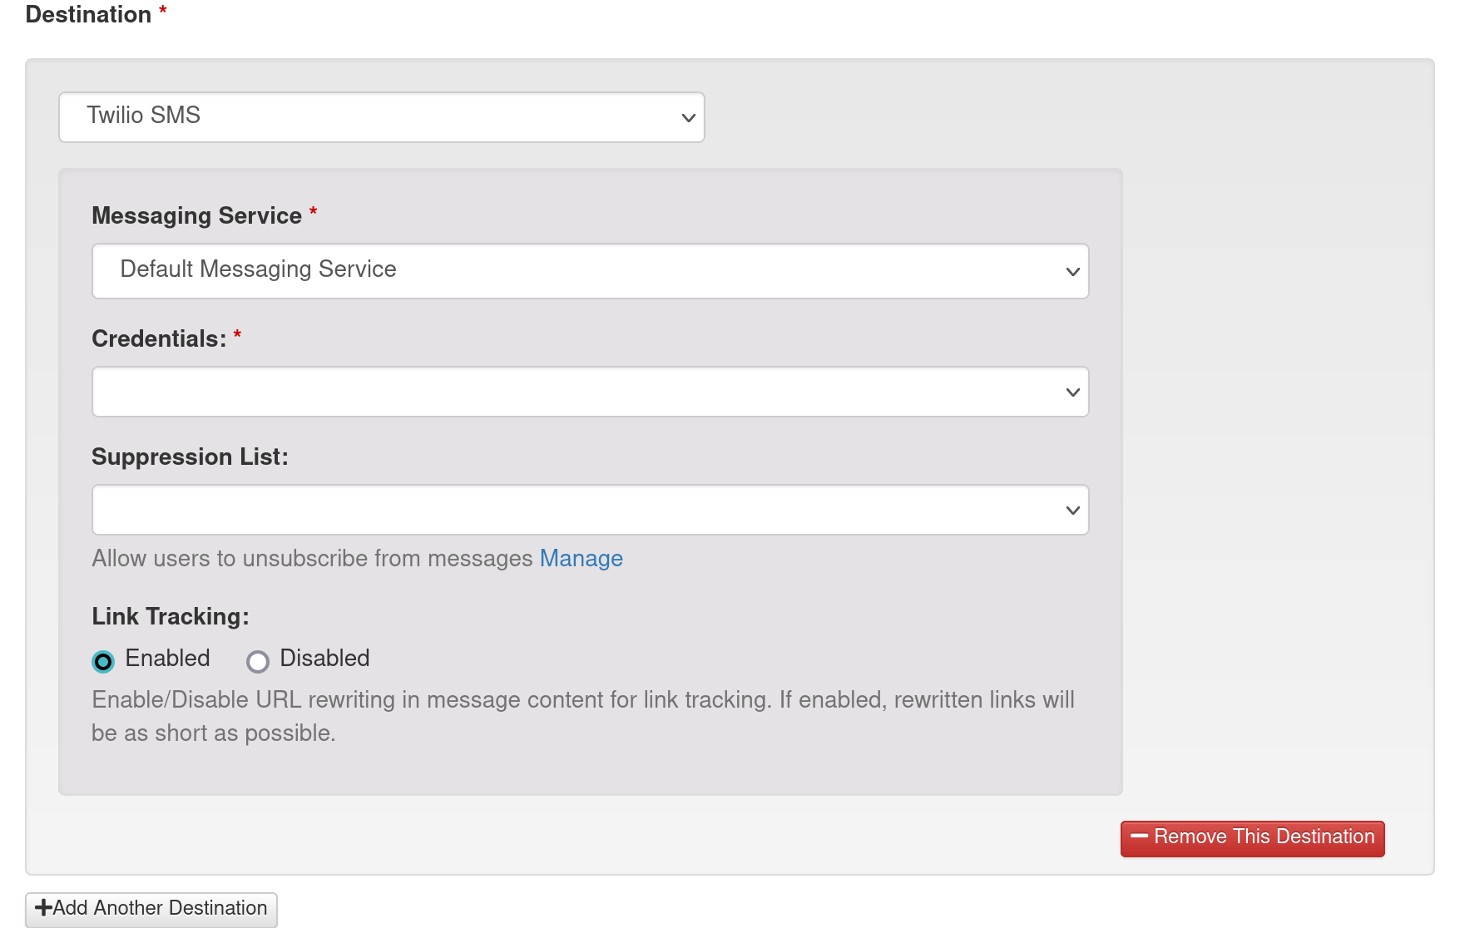The width and height of the screenshot is (1460, 928).
Task: Click the 'Disabled' text label
Action: click(324, 659)
